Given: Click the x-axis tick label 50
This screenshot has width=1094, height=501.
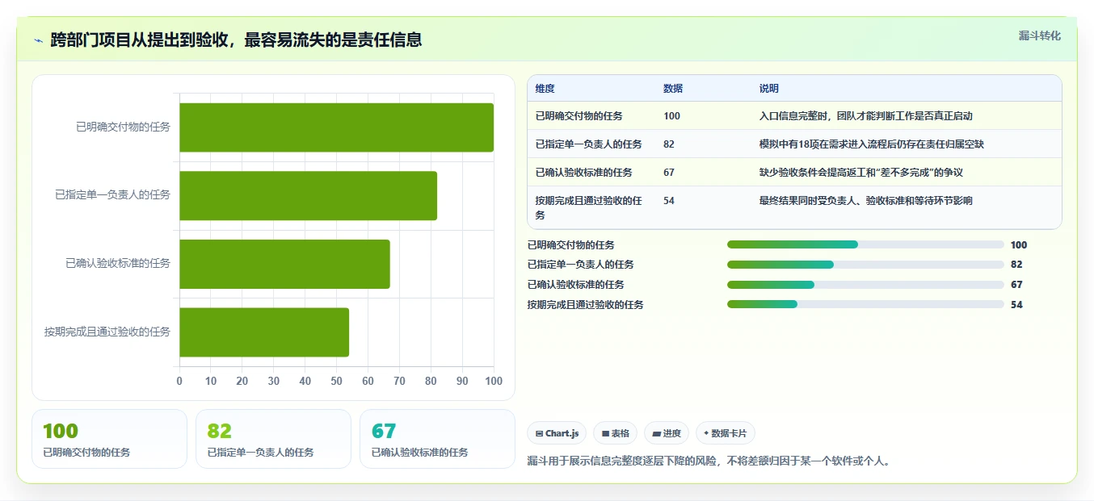Looking at the screenshot, I should (336, 381).
